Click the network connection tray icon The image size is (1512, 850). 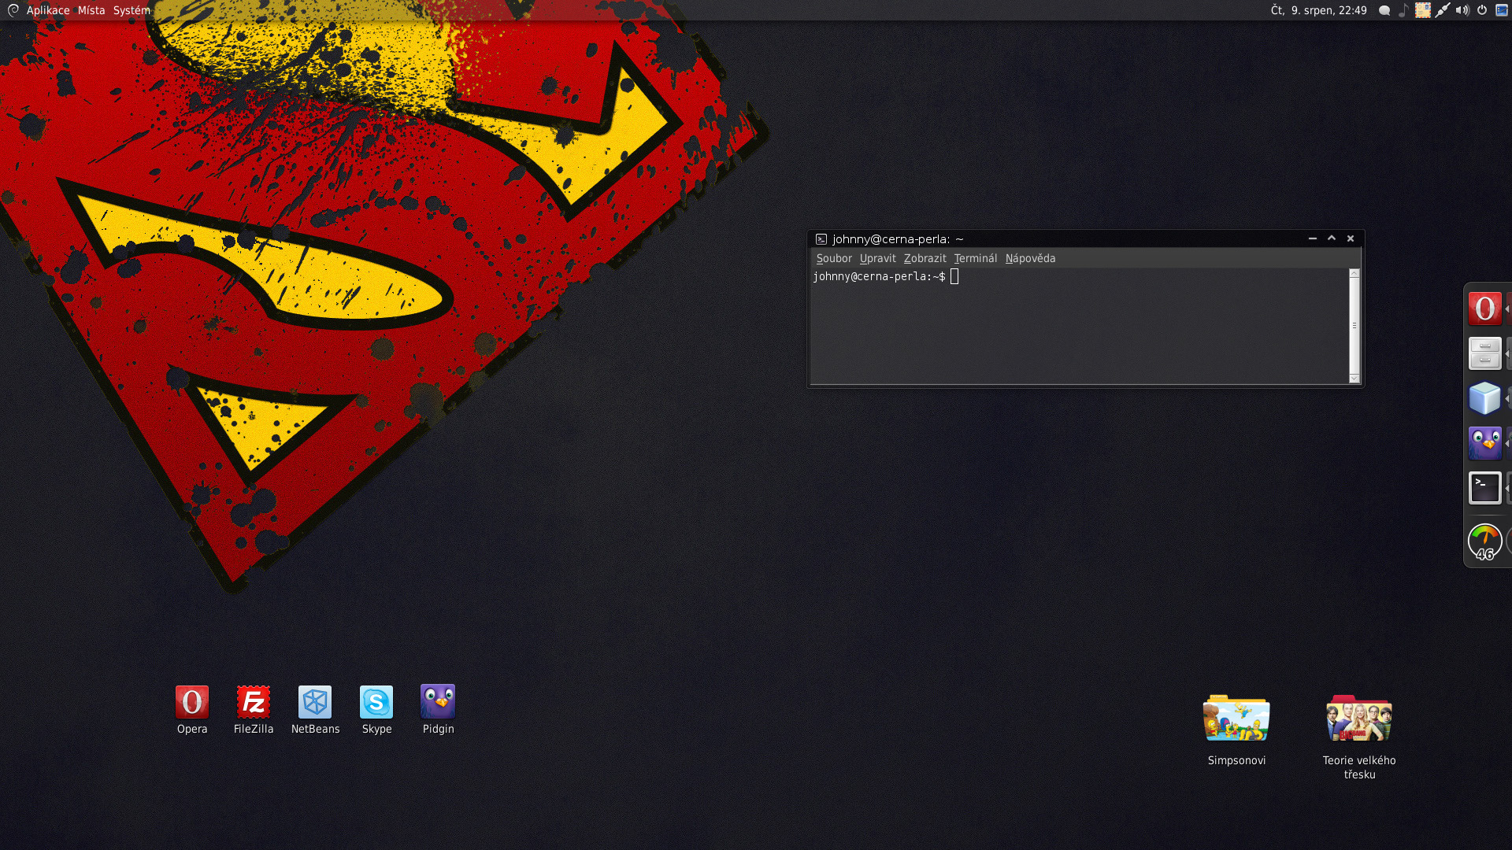click(1443, 10)
